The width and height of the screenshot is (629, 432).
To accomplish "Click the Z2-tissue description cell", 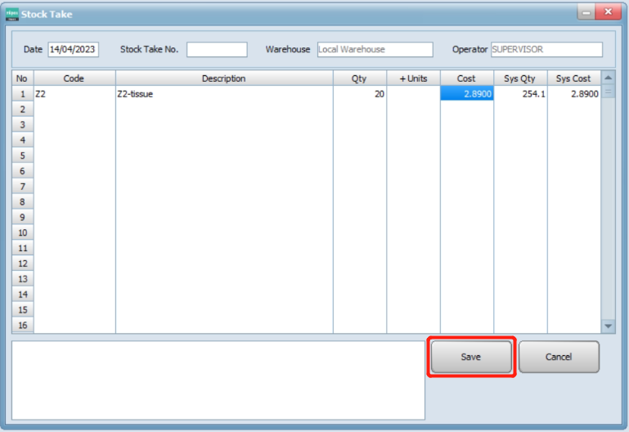I will [224, 94].
